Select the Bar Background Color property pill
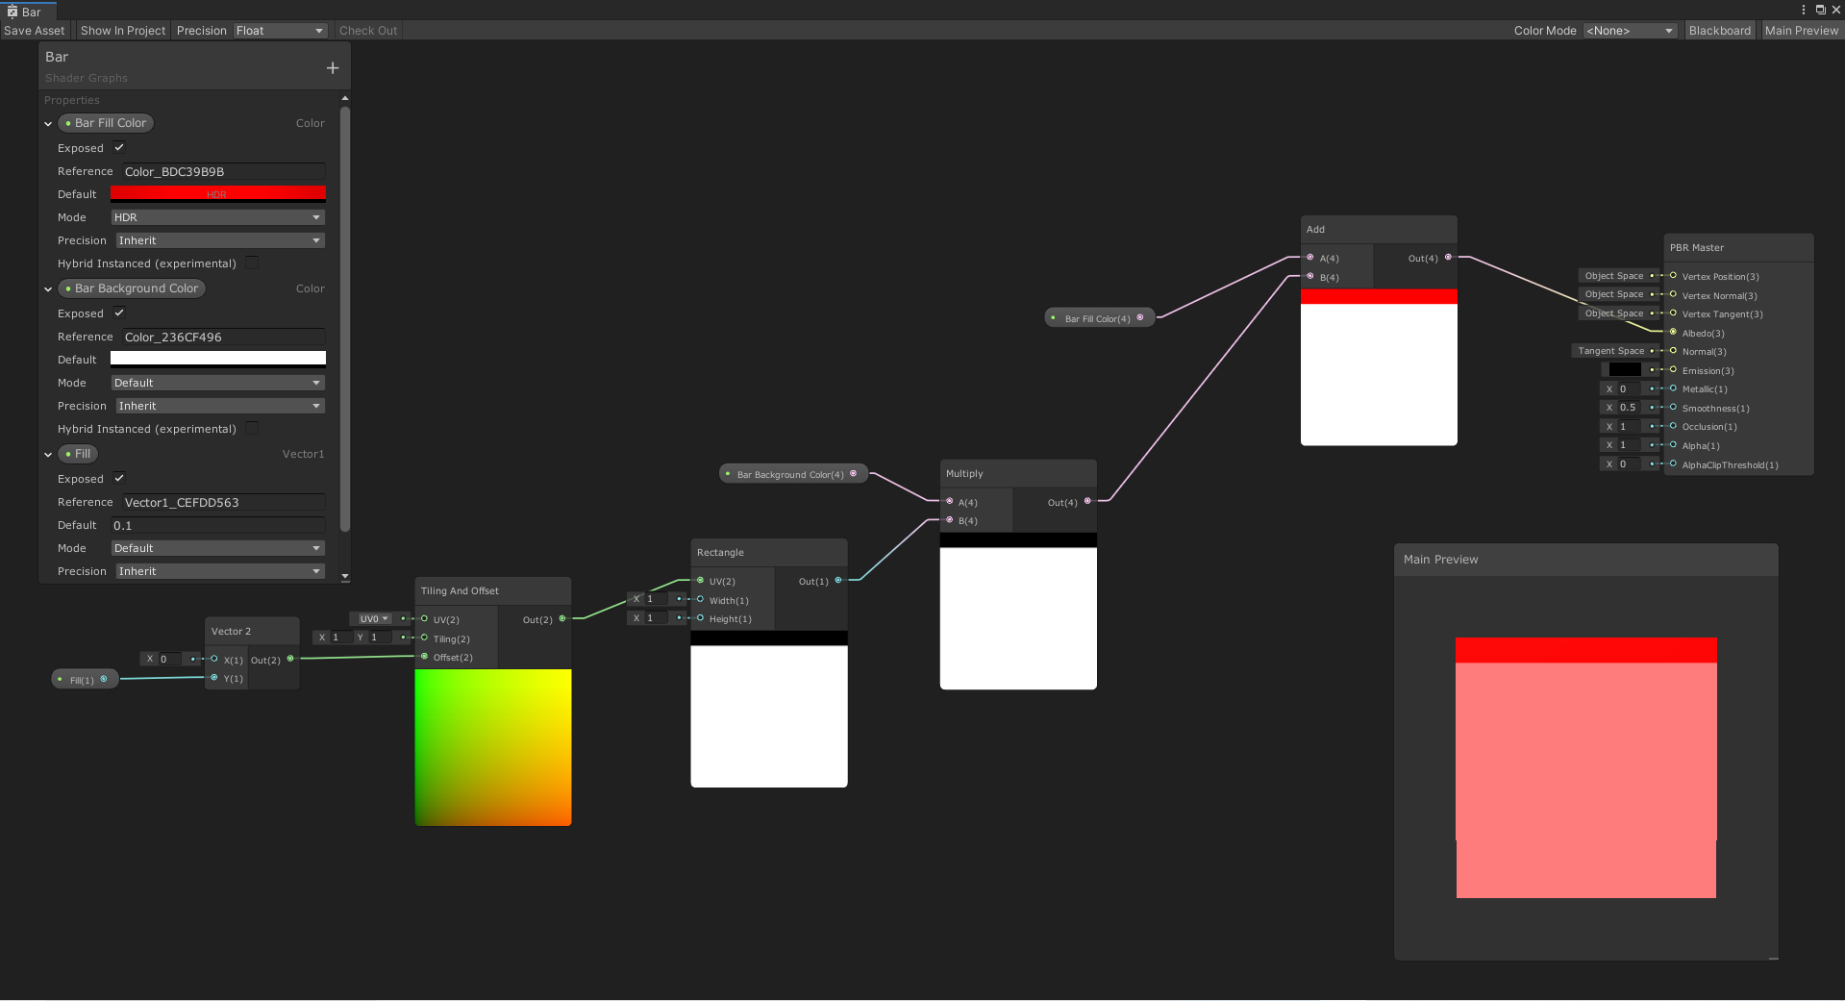This screenshot has height=1001, width=1845. click(x=132, y=288)
